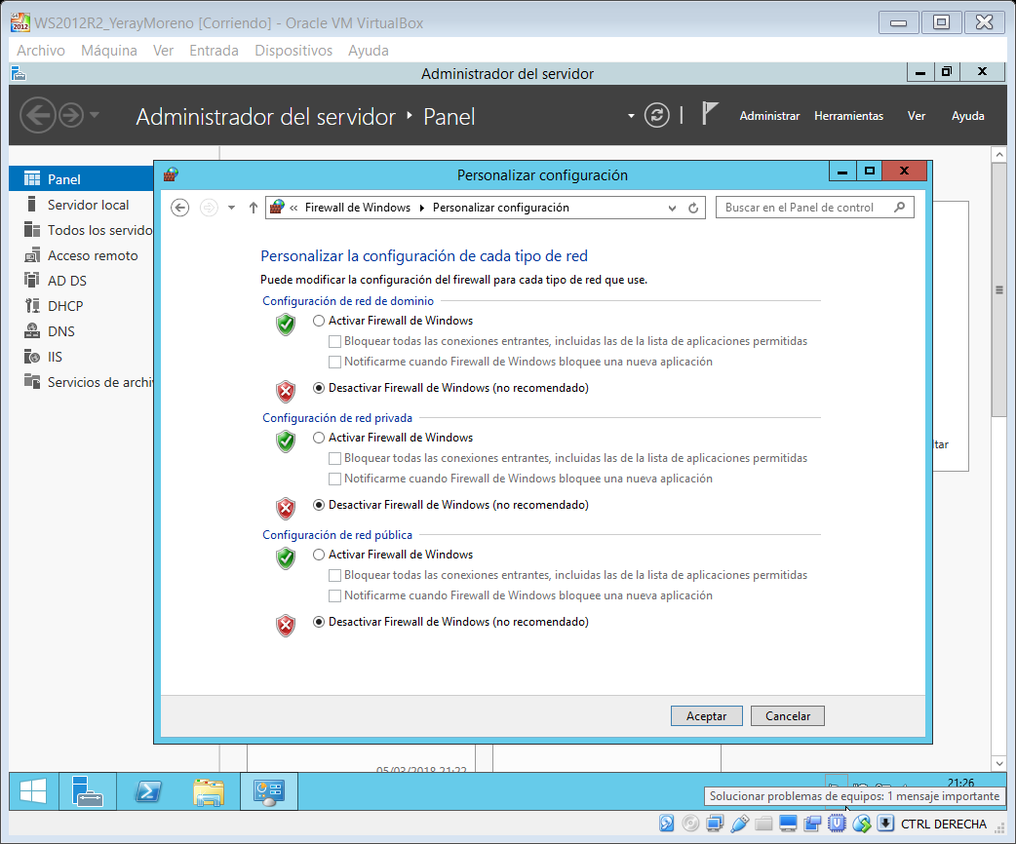The height and width of the screenshot is (844, 1016).
Task: Open the notifications flag icon
Action: [710, 114]
